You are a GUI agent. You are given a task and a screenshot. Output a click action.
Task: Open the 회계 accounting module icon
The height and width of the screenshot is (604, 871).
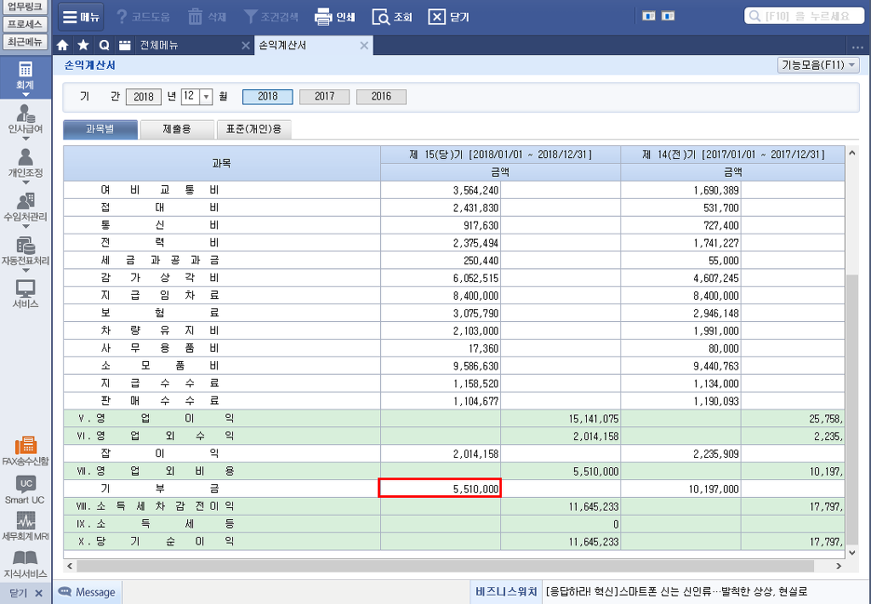[25, 76]
